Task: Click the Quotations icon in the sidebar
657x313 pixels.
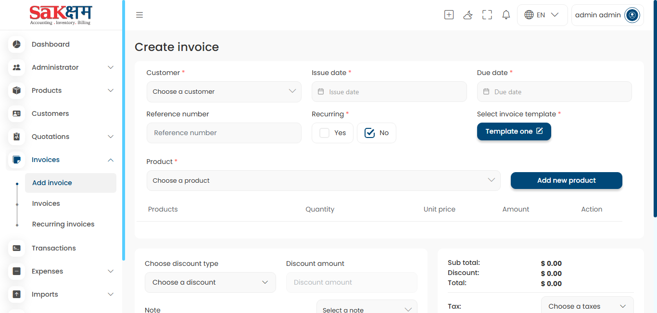Action: (x=16, y=136)
